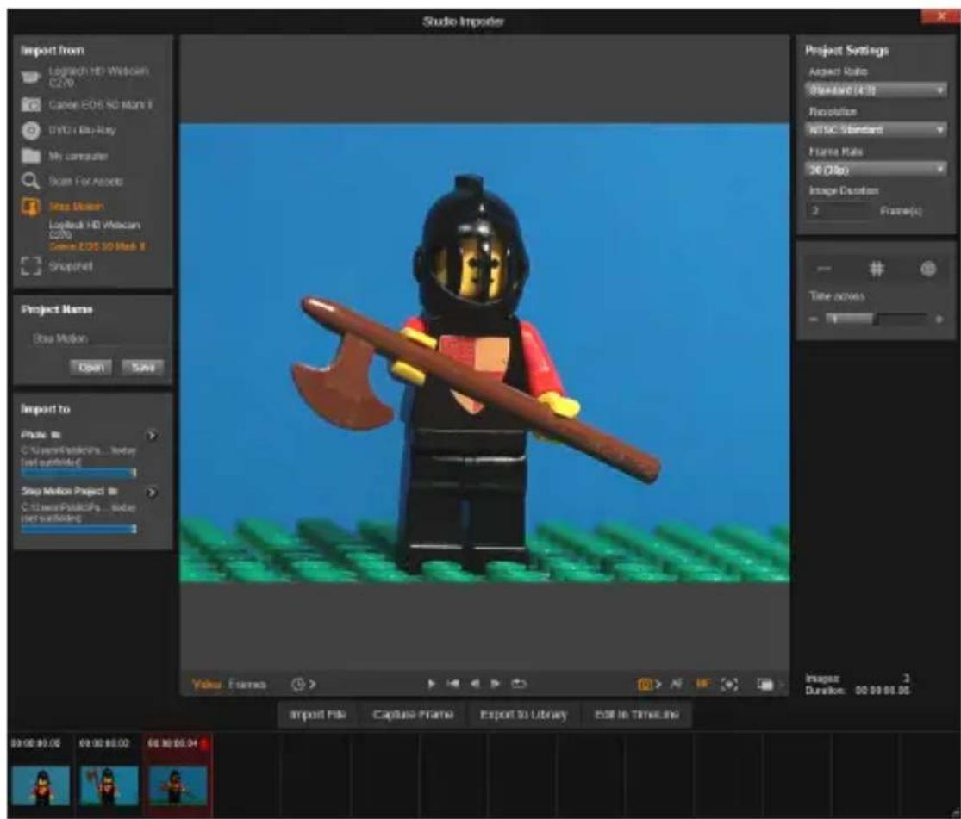Adjust the onion skin opacity slider

point(875,319)
